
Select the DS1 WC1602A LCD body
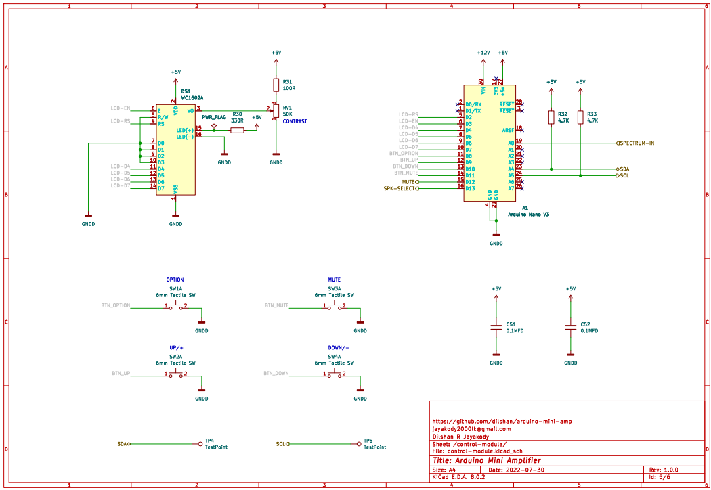tap(175, 149)
